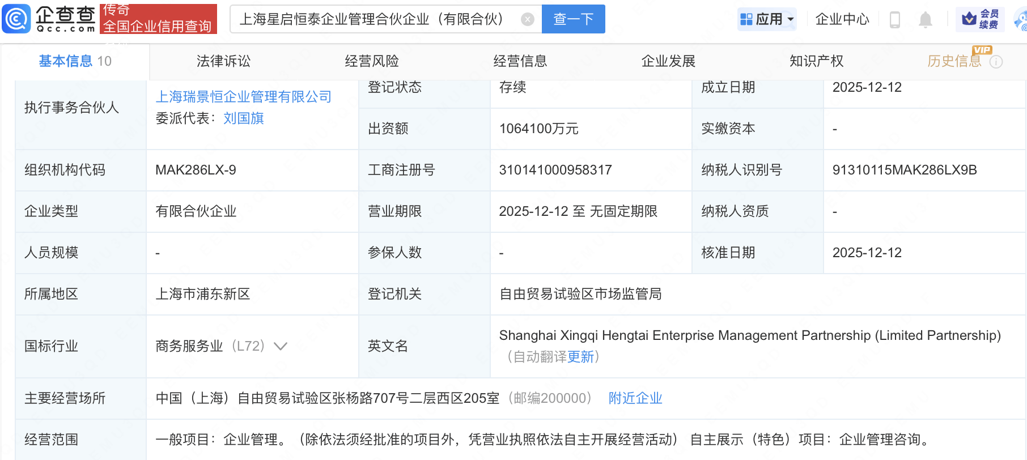Image resolution: width=1027 pixels, height=460 pixels.
Task: Open notifications bell icon
Action: pyautogui.click(x=925, y=20)
